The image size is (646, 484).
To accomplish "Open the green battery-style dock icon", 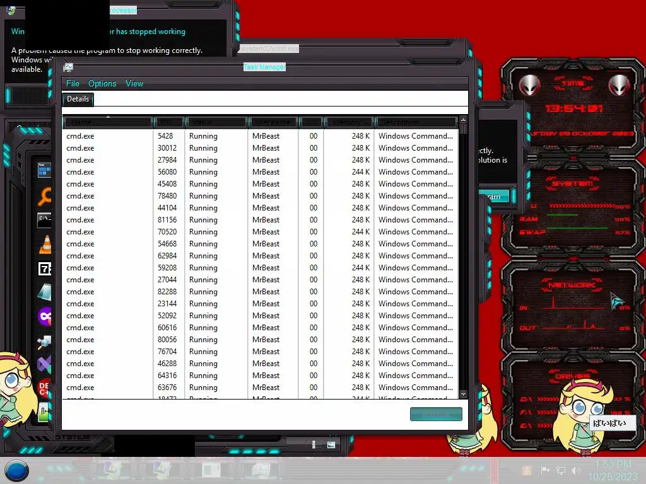I will click(x=45, y=412).
